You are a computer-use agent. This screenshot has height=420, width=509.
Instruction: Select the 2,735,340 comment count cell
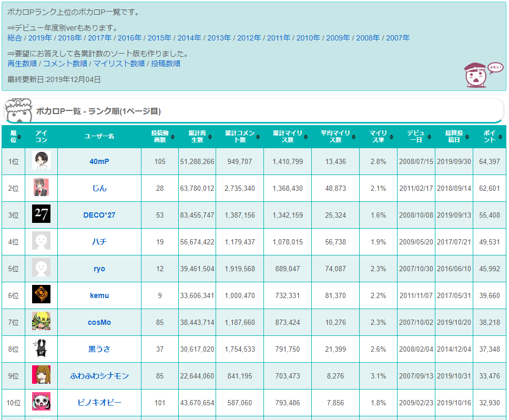[x=240, y=188]
